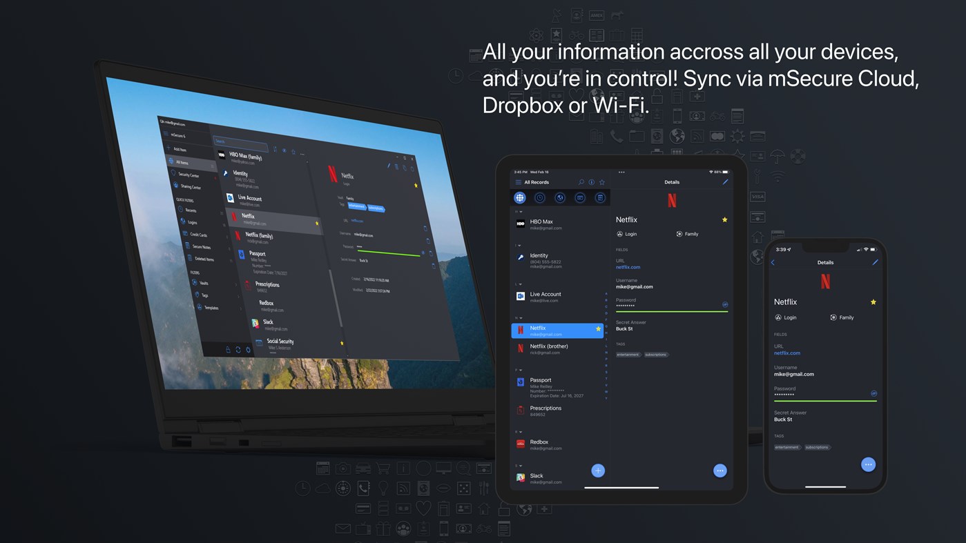Viewport: 966px width, 543px height.
Task: Click the trash delete icon in laptop record details
Action: (x=396, y=166)
